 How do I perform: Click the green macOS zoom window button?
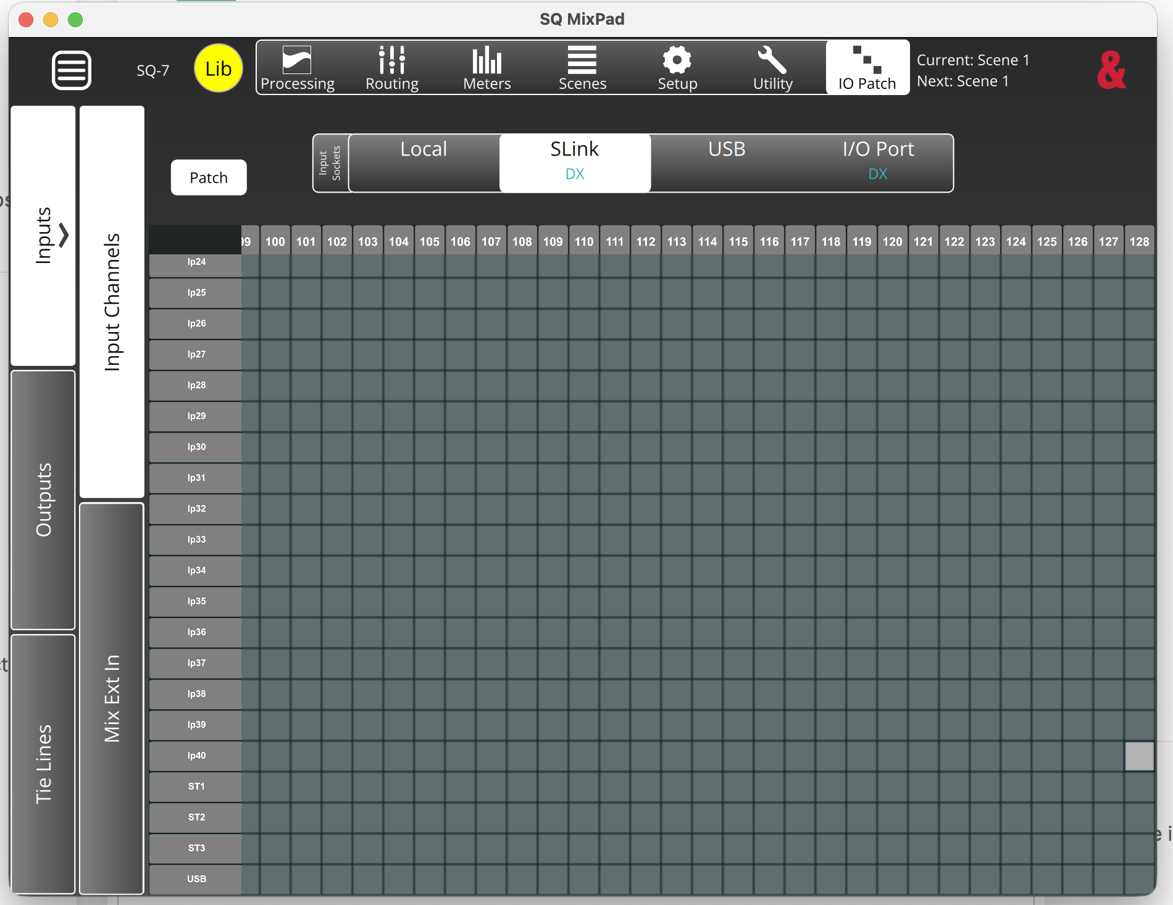pos(75,20)
